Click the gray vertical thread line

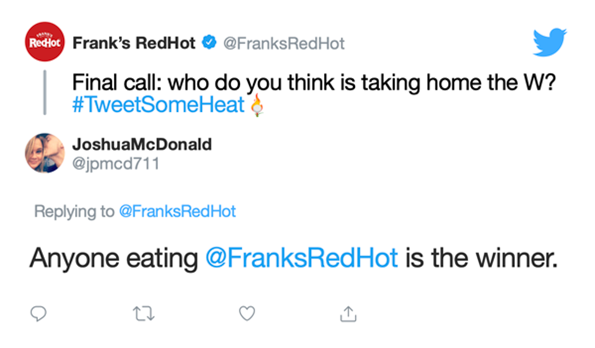(x=45, y=92)
